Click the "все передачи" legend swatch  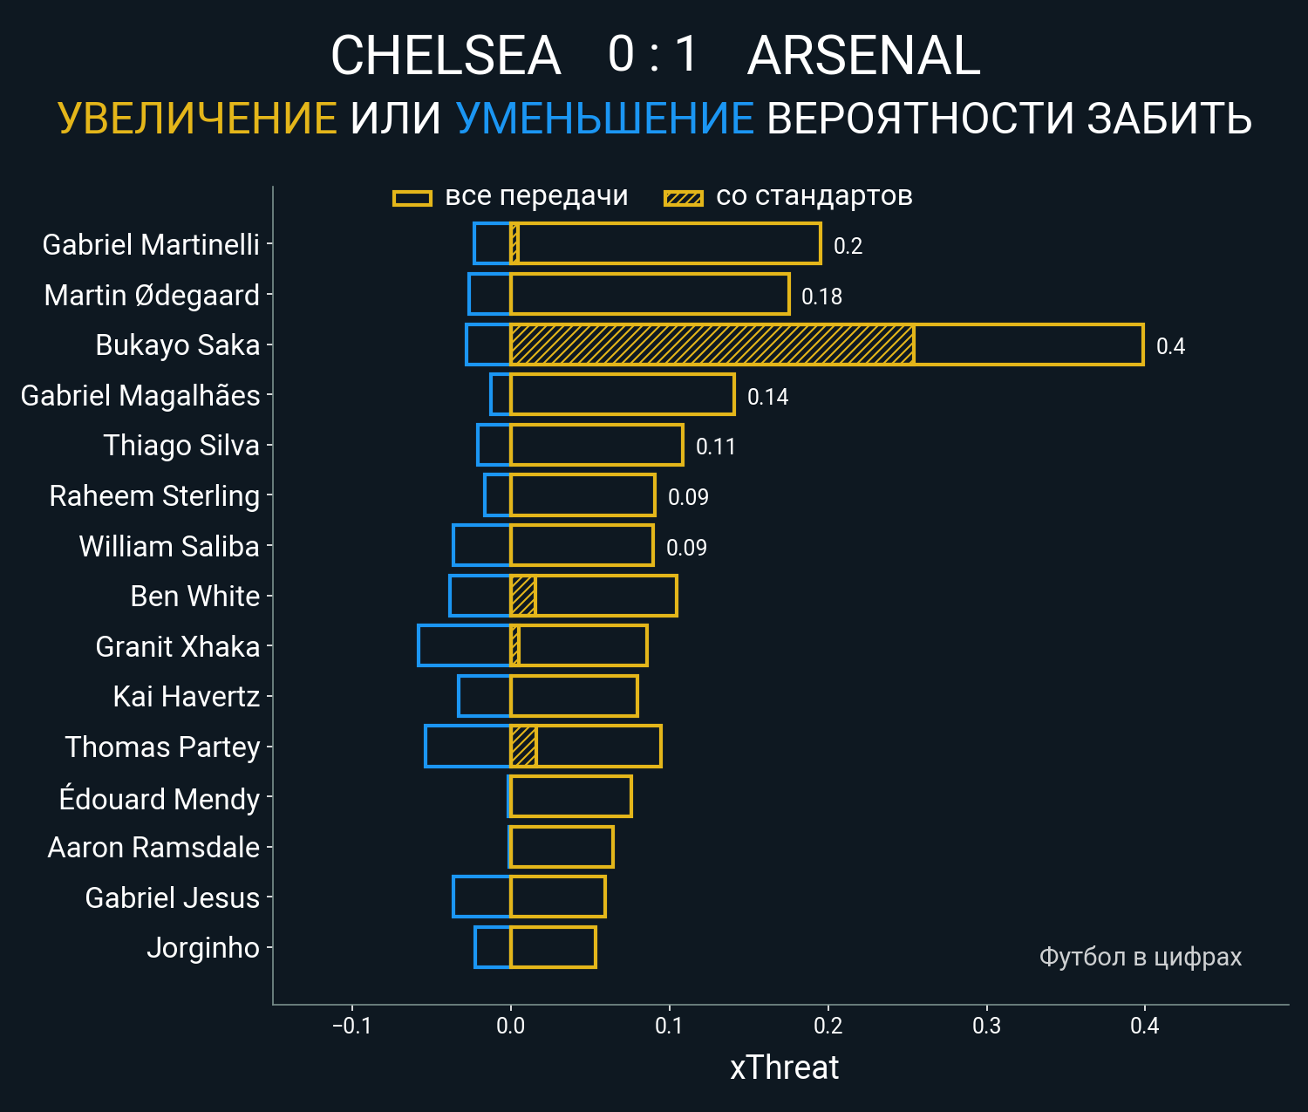pyautogui.click(x=412, y=198)
